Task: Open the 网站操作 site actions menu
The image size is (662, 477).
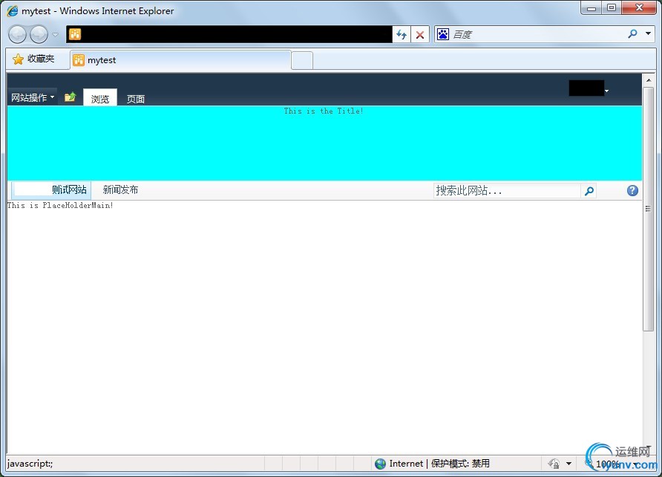Action: [x=33, y=97]
